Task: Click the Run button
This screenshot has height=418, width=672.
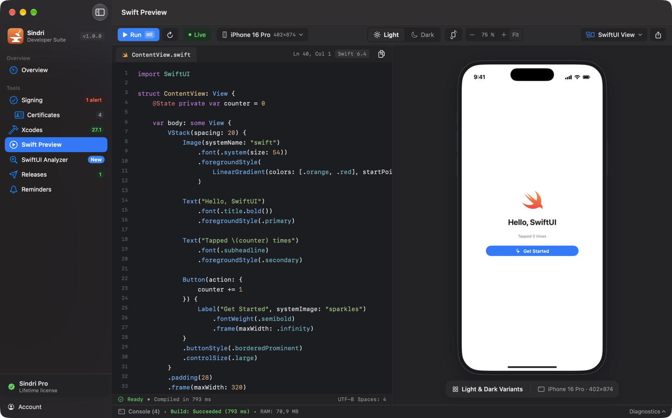Action: [x=138, y=35]
